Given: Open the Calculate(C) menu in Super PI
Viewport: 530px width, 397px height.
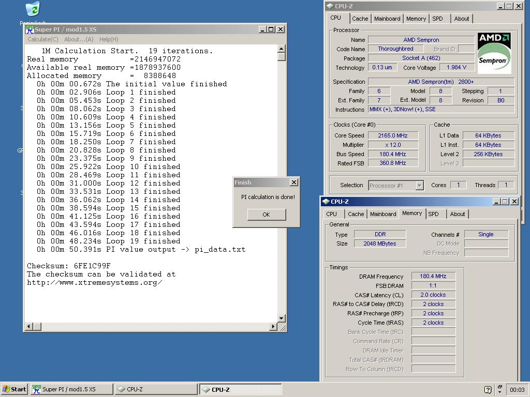Looking at the screenshot, I should tap(43, 39).
